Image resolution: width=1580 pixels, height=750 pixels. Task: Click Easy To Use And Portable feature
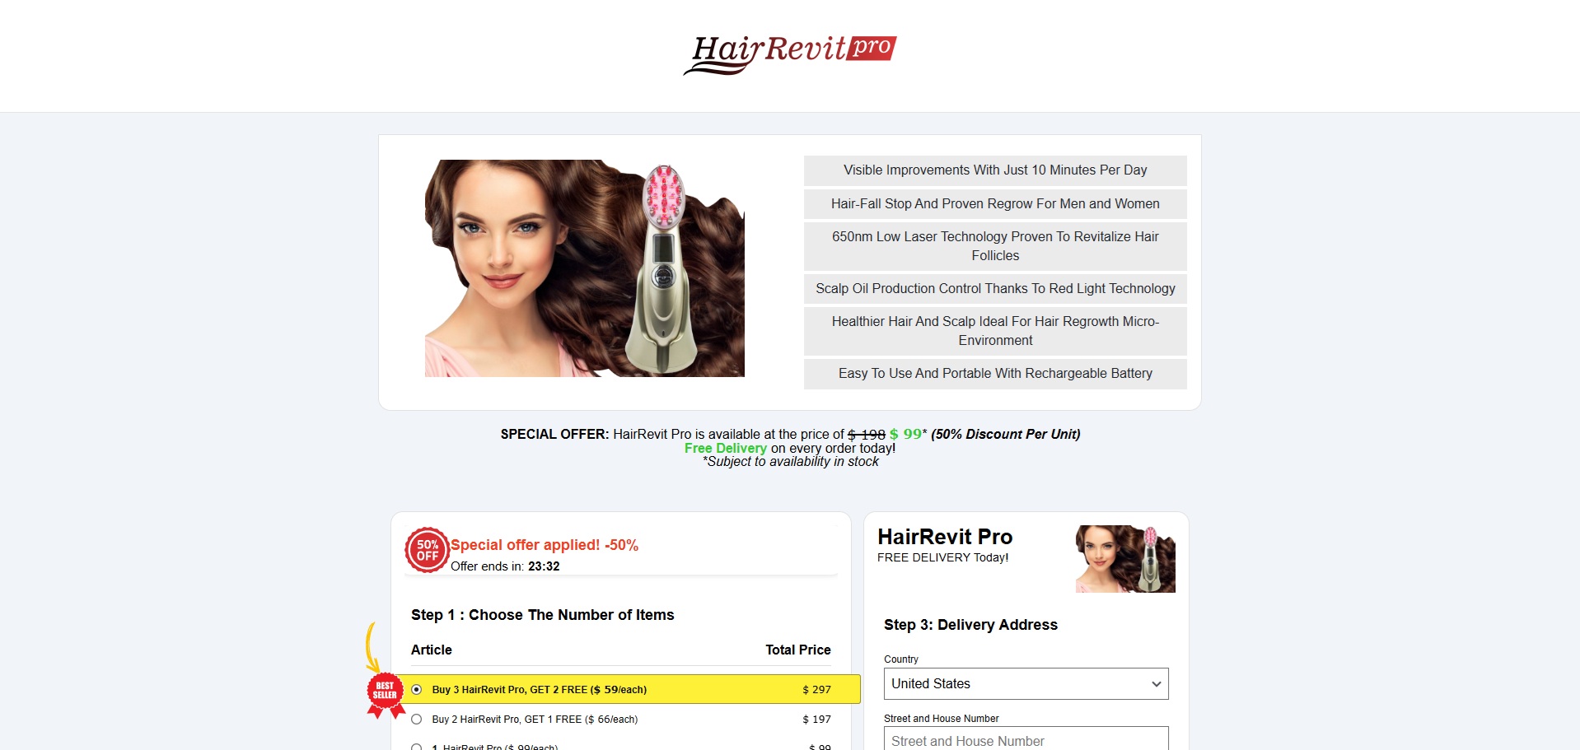click(994, 374)
